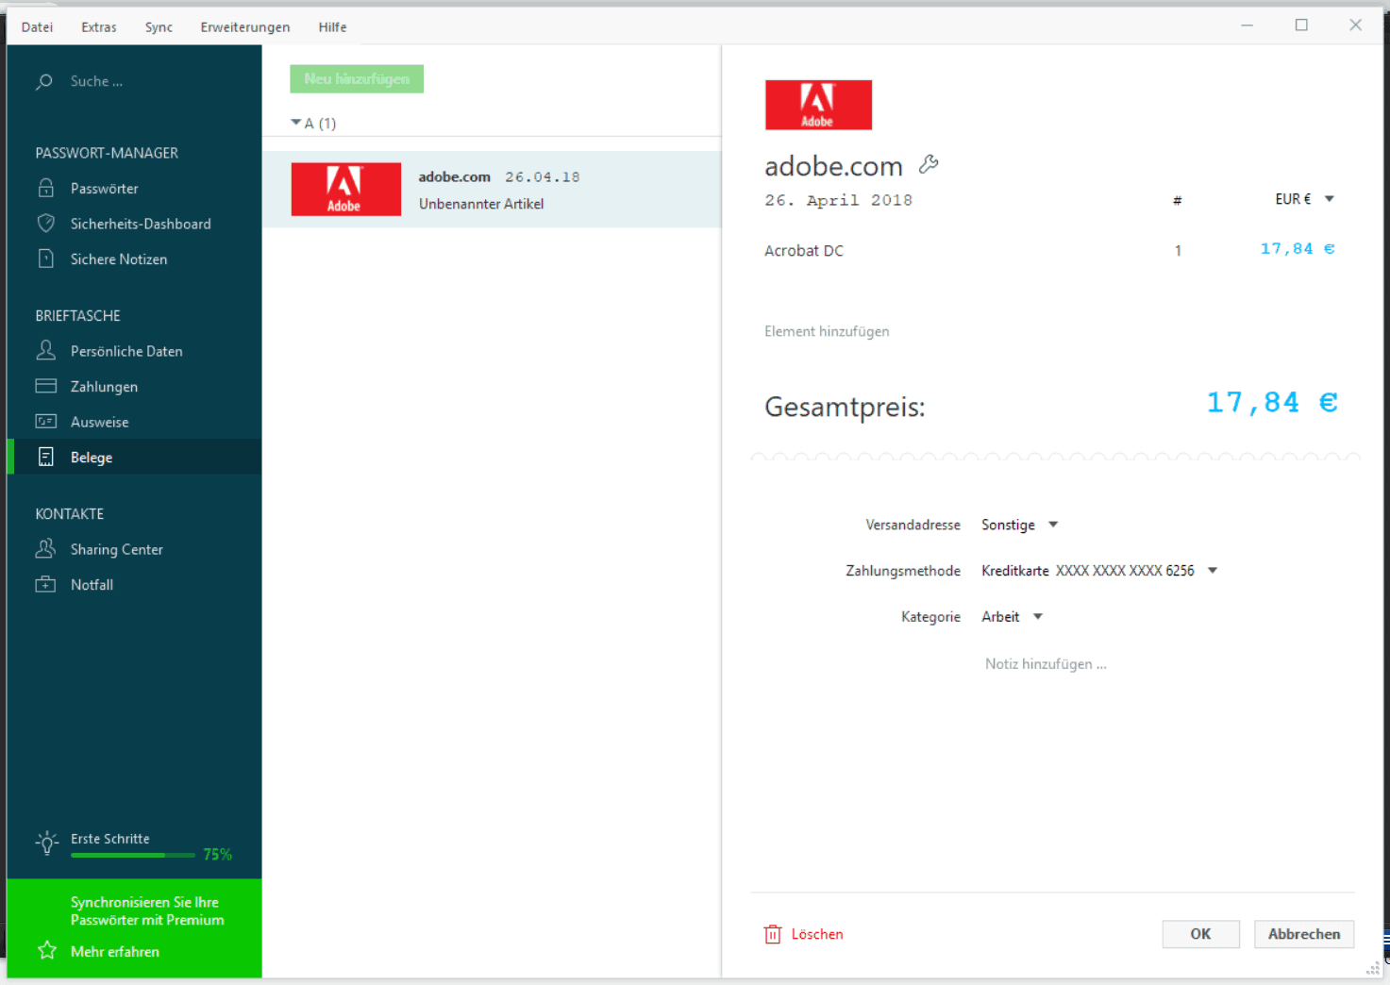This screenshot has width=1390, height=985.
Task: Open the EUR € currency dropdown
Action: pos(1304,199)
